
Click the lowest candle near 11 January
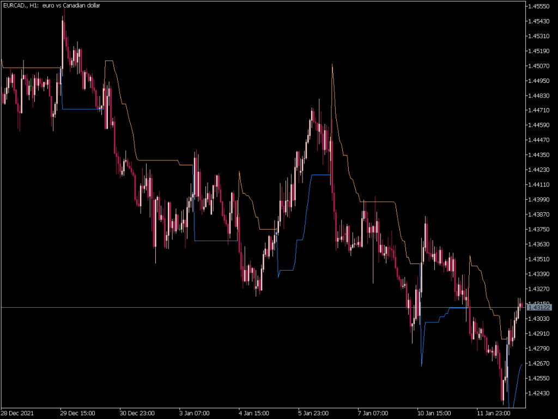pos(502,390)
